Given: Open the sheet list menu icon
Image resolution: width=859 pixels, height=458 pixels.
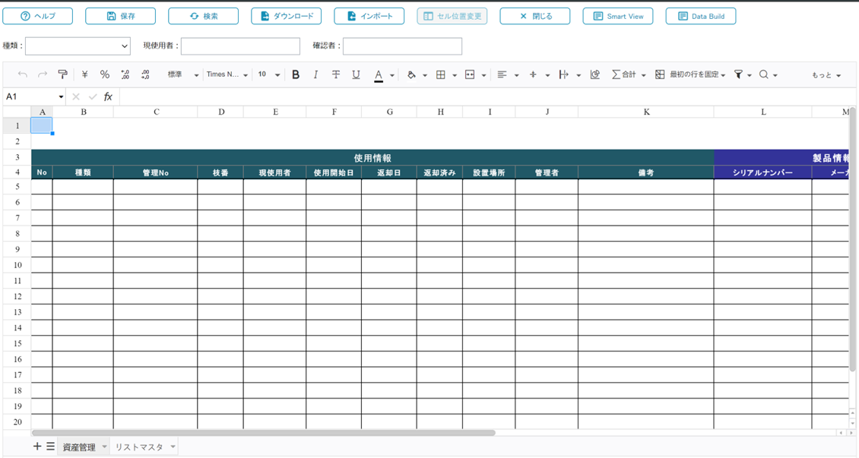Looking at the screenshot, I should (50, 447).
